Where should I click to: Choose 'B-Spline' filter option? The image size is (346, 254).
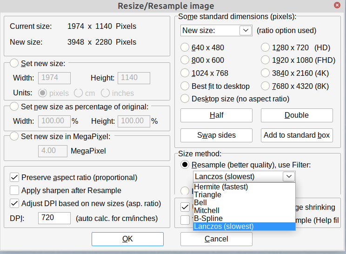(x=208, y=218)
